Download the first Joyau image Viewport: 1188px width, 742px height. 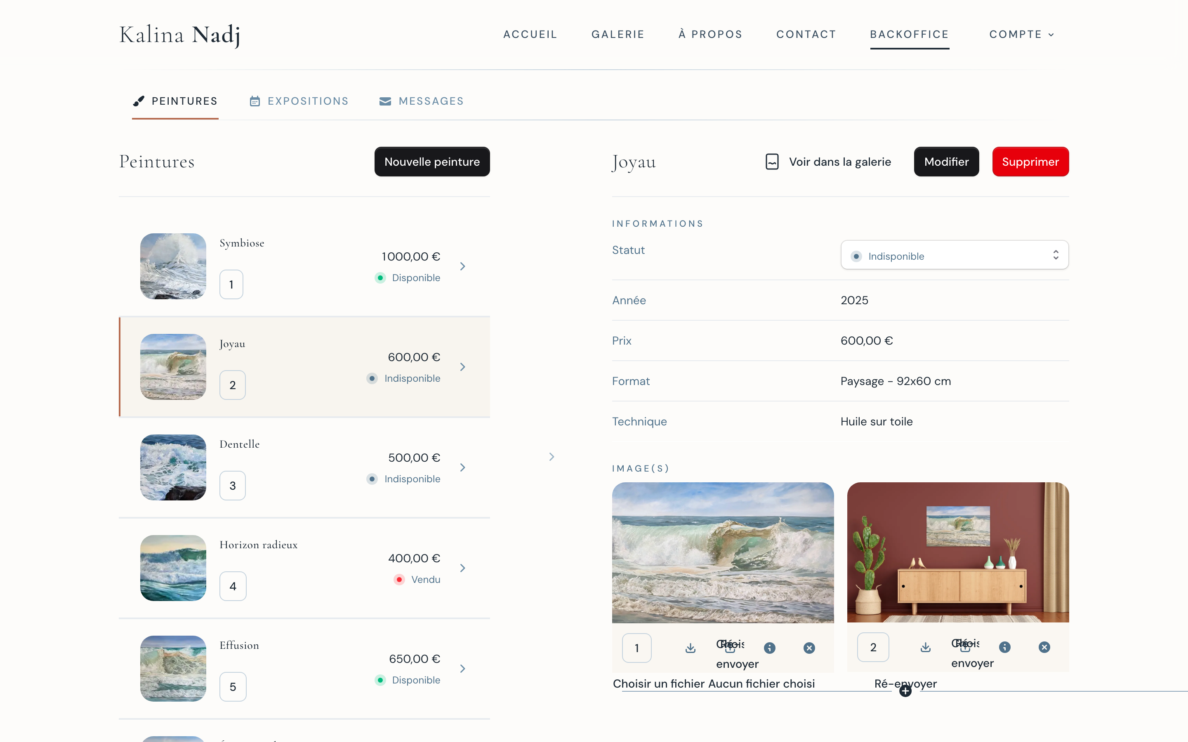(690, 648)
